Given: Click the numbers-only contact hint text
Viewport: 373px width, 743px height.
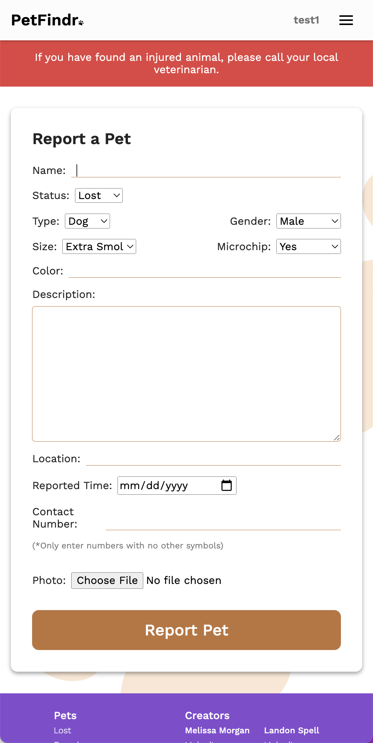Looking at the screenshot, I should click(x=128, y=545).
